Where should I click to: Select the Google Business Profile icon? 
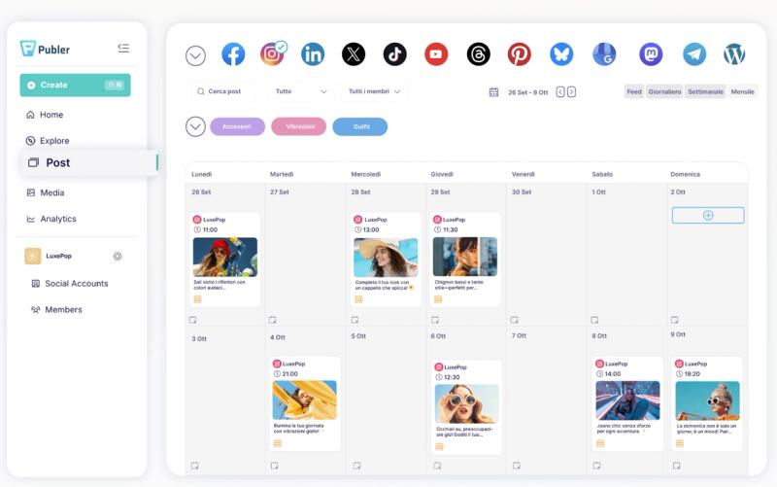604,54
